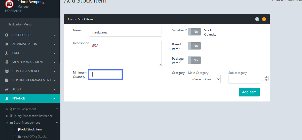
Task: Click the Administration gear icon
Action: click(7, 44)
